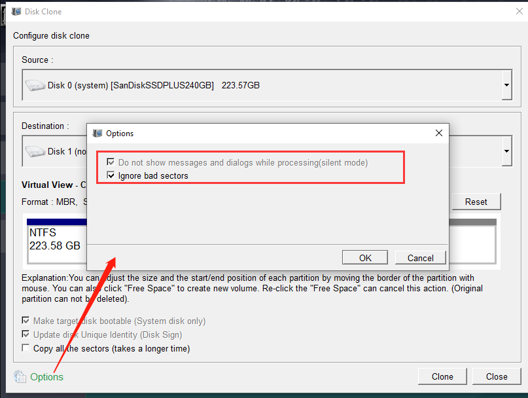Click the Source disk drive icon
The height and width of the screenshot is (398, 528).
35,85
